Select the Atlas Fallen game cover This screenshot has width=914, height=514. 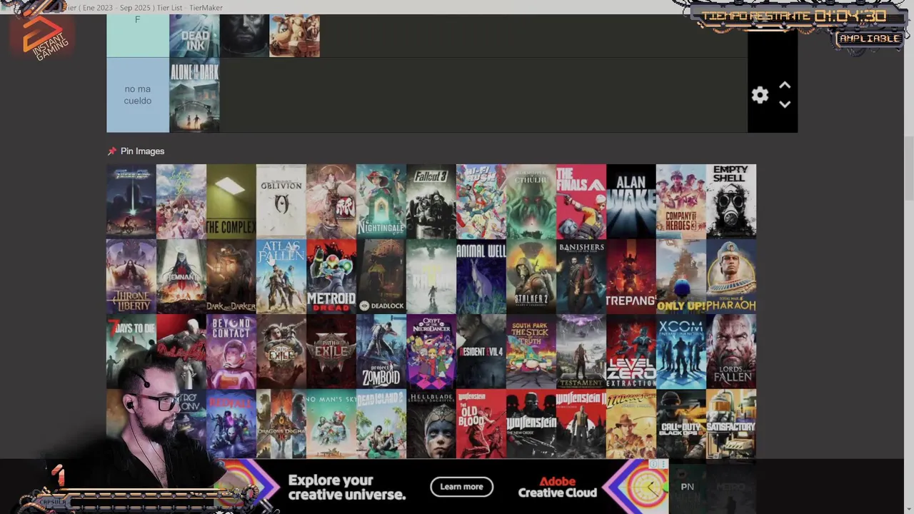pyautogui.click(x=281, y=276)
